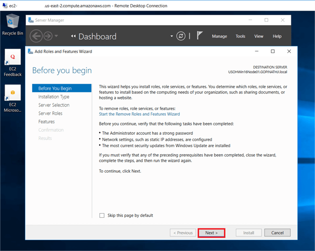
Task: Open the Manage menu
Action: click(219, 36)
